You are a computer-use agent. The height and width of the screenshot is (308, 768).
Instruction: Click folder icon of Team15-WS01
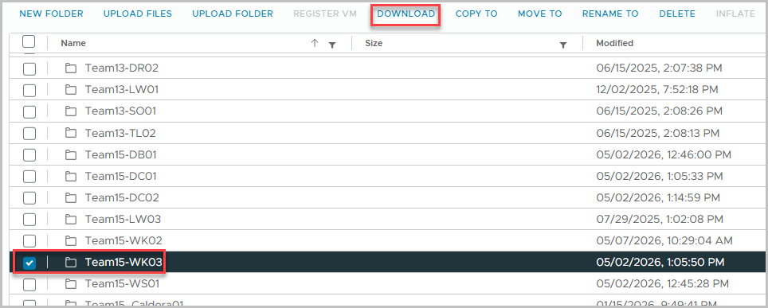pyautogui.click(x=71, y=284)
